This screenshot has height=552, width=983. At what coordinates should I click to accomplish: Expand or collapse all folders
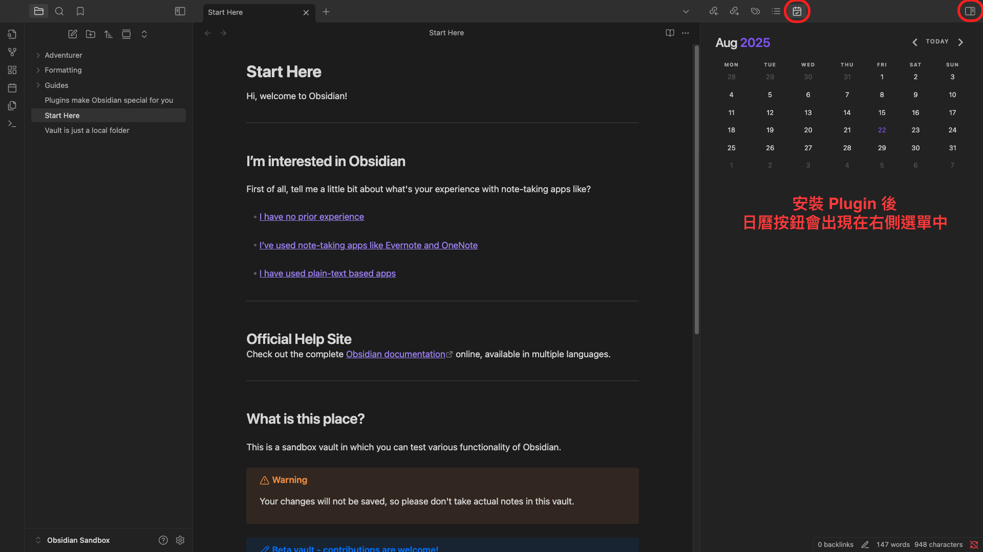tap(144, 34)
